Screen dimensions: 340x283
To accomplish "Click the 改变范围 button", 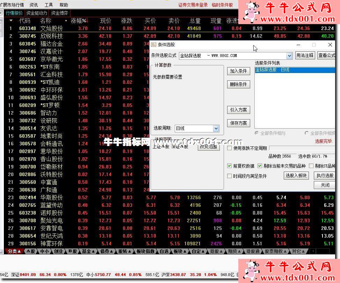I will tap(208, 147).
